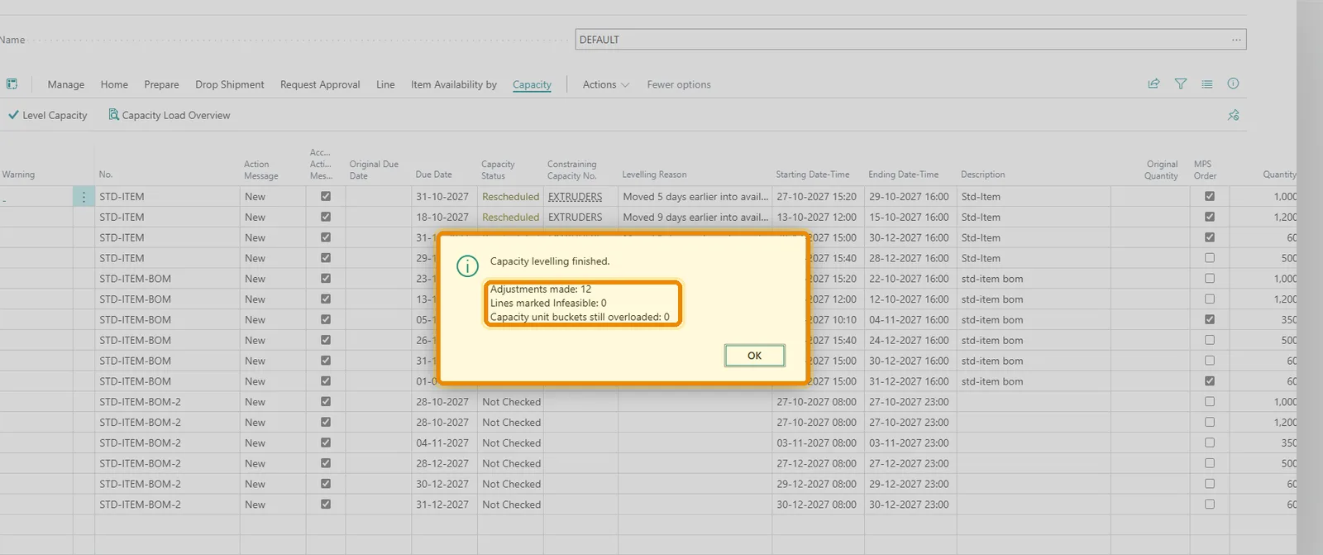Click the Name field ellipsis lookup button
Viewport: 1323px width, 555px height.
pos(1236,40)
